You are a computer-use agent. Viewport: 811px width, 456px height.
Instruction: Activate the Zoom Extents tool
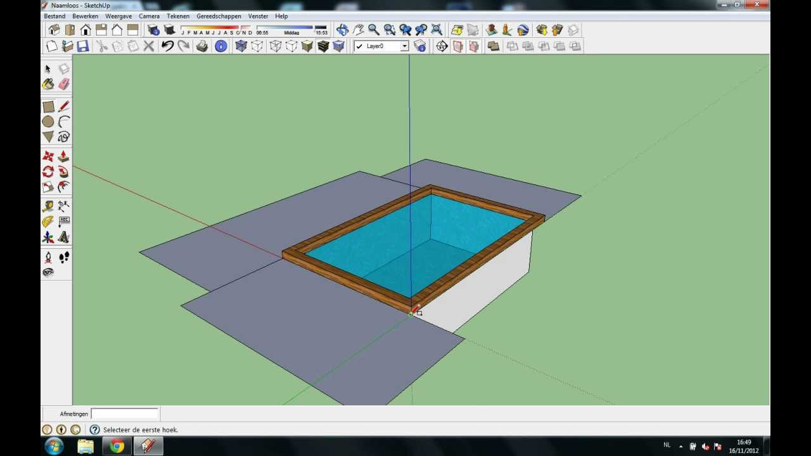[436, 30]
